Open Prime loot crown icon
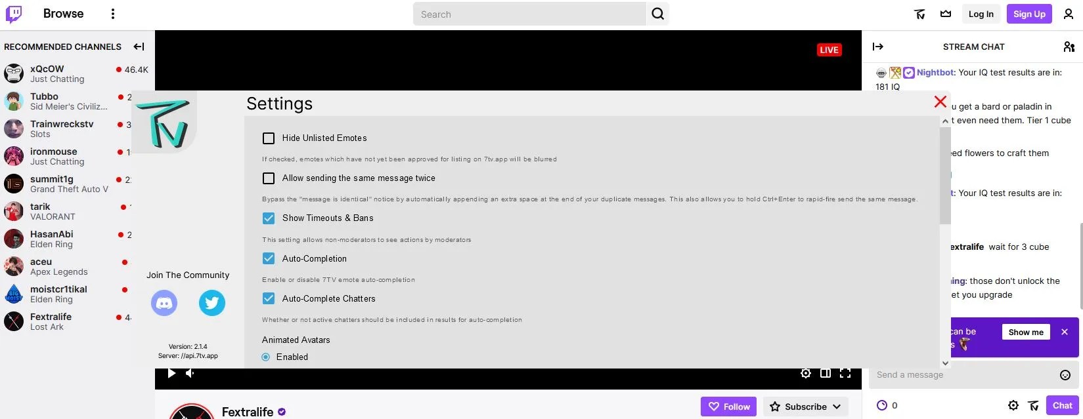Screen dimensions: 1083x419 tap(946, 14)
